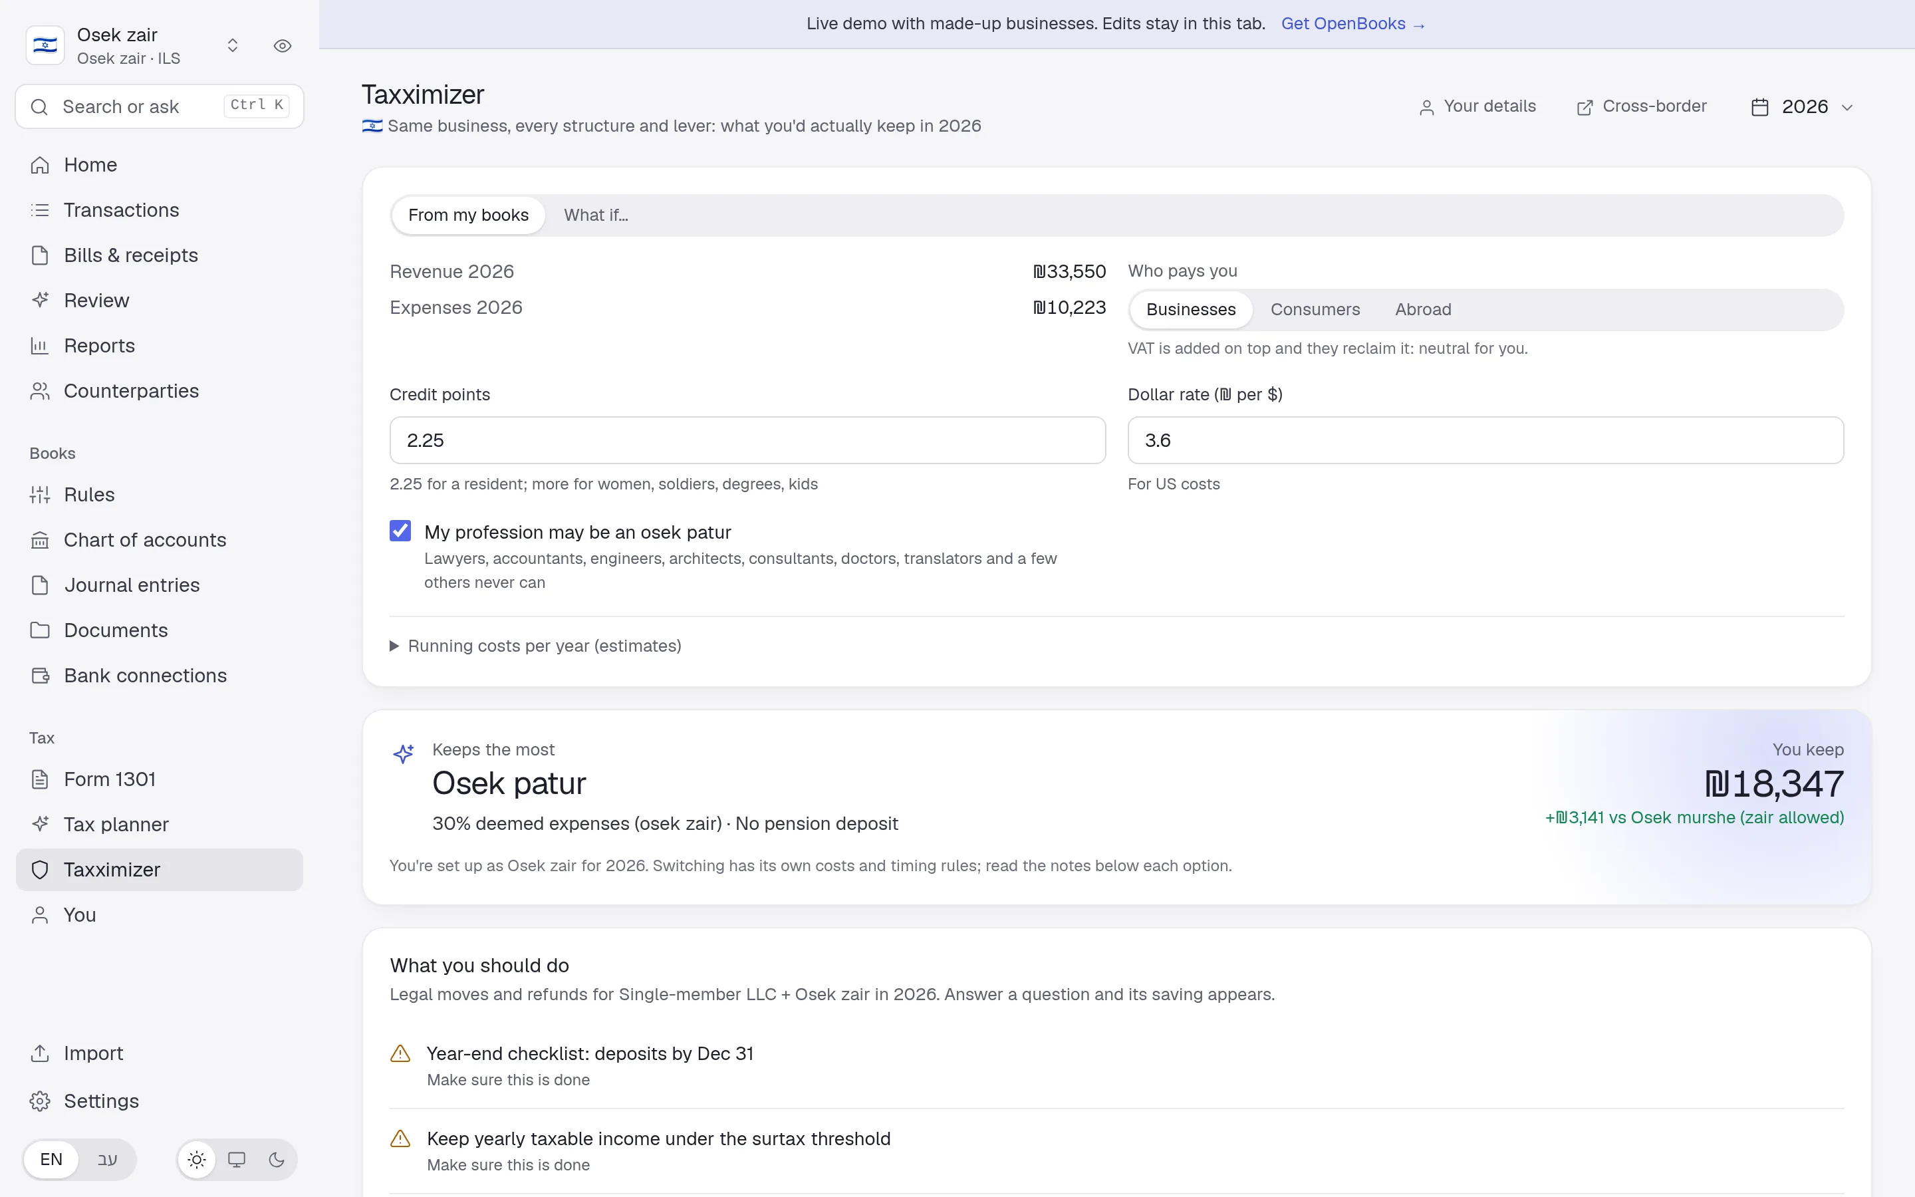Image resolution: width=1915 pixels, height=1197 pixels.
Task: Open Tax planner sparkle icon
Action: [x=40, y=824]
